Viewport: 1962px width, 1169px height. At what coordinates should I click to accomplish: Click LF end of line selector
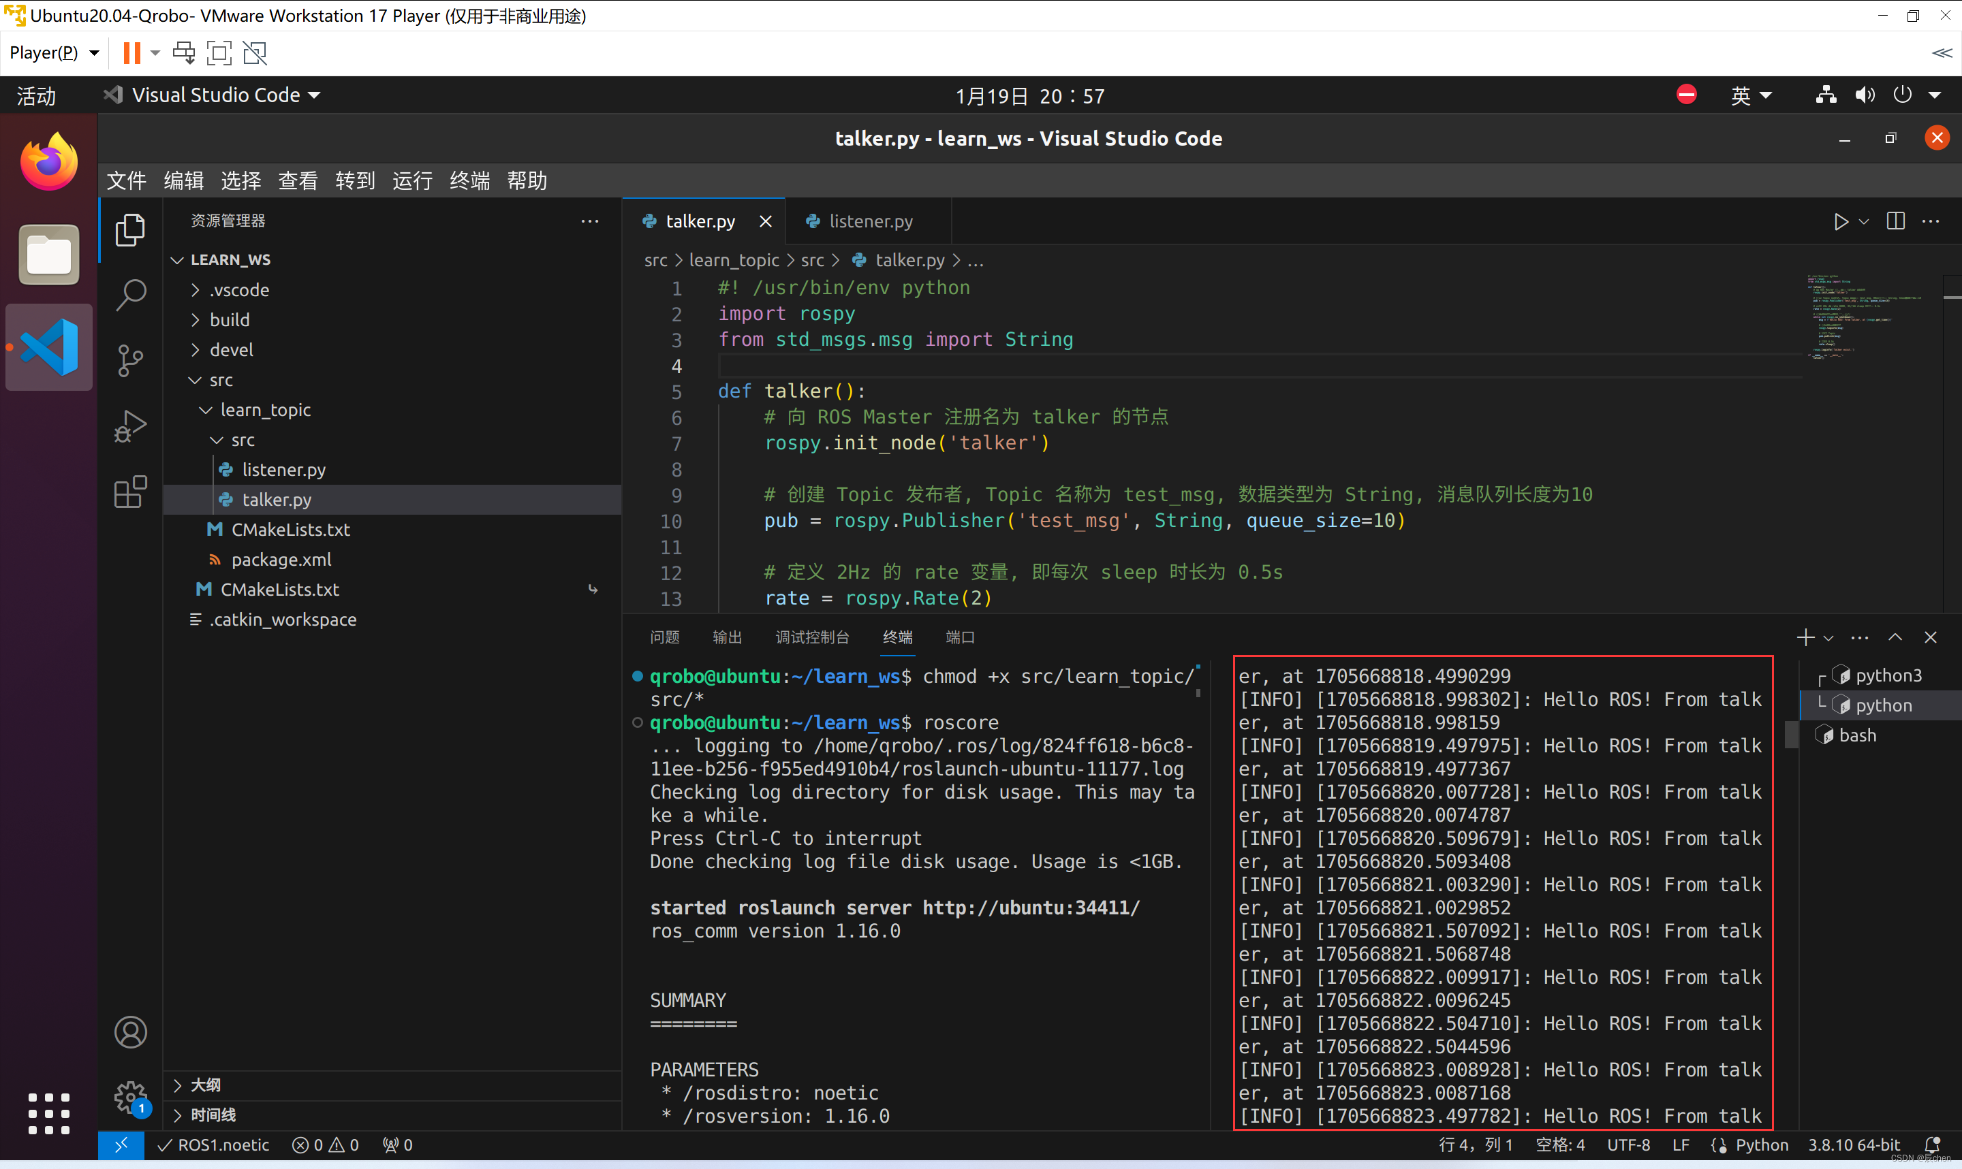[1681, 1144]
